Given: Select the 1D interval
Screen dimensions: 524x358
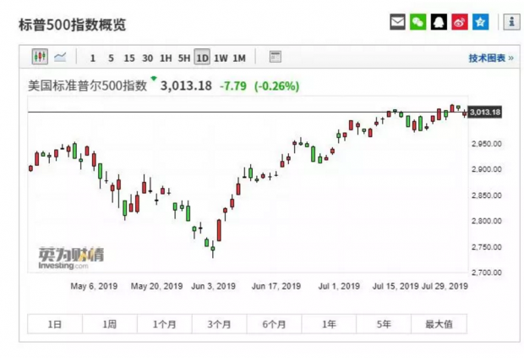Looking at the screenshot, I should (202, 58).
